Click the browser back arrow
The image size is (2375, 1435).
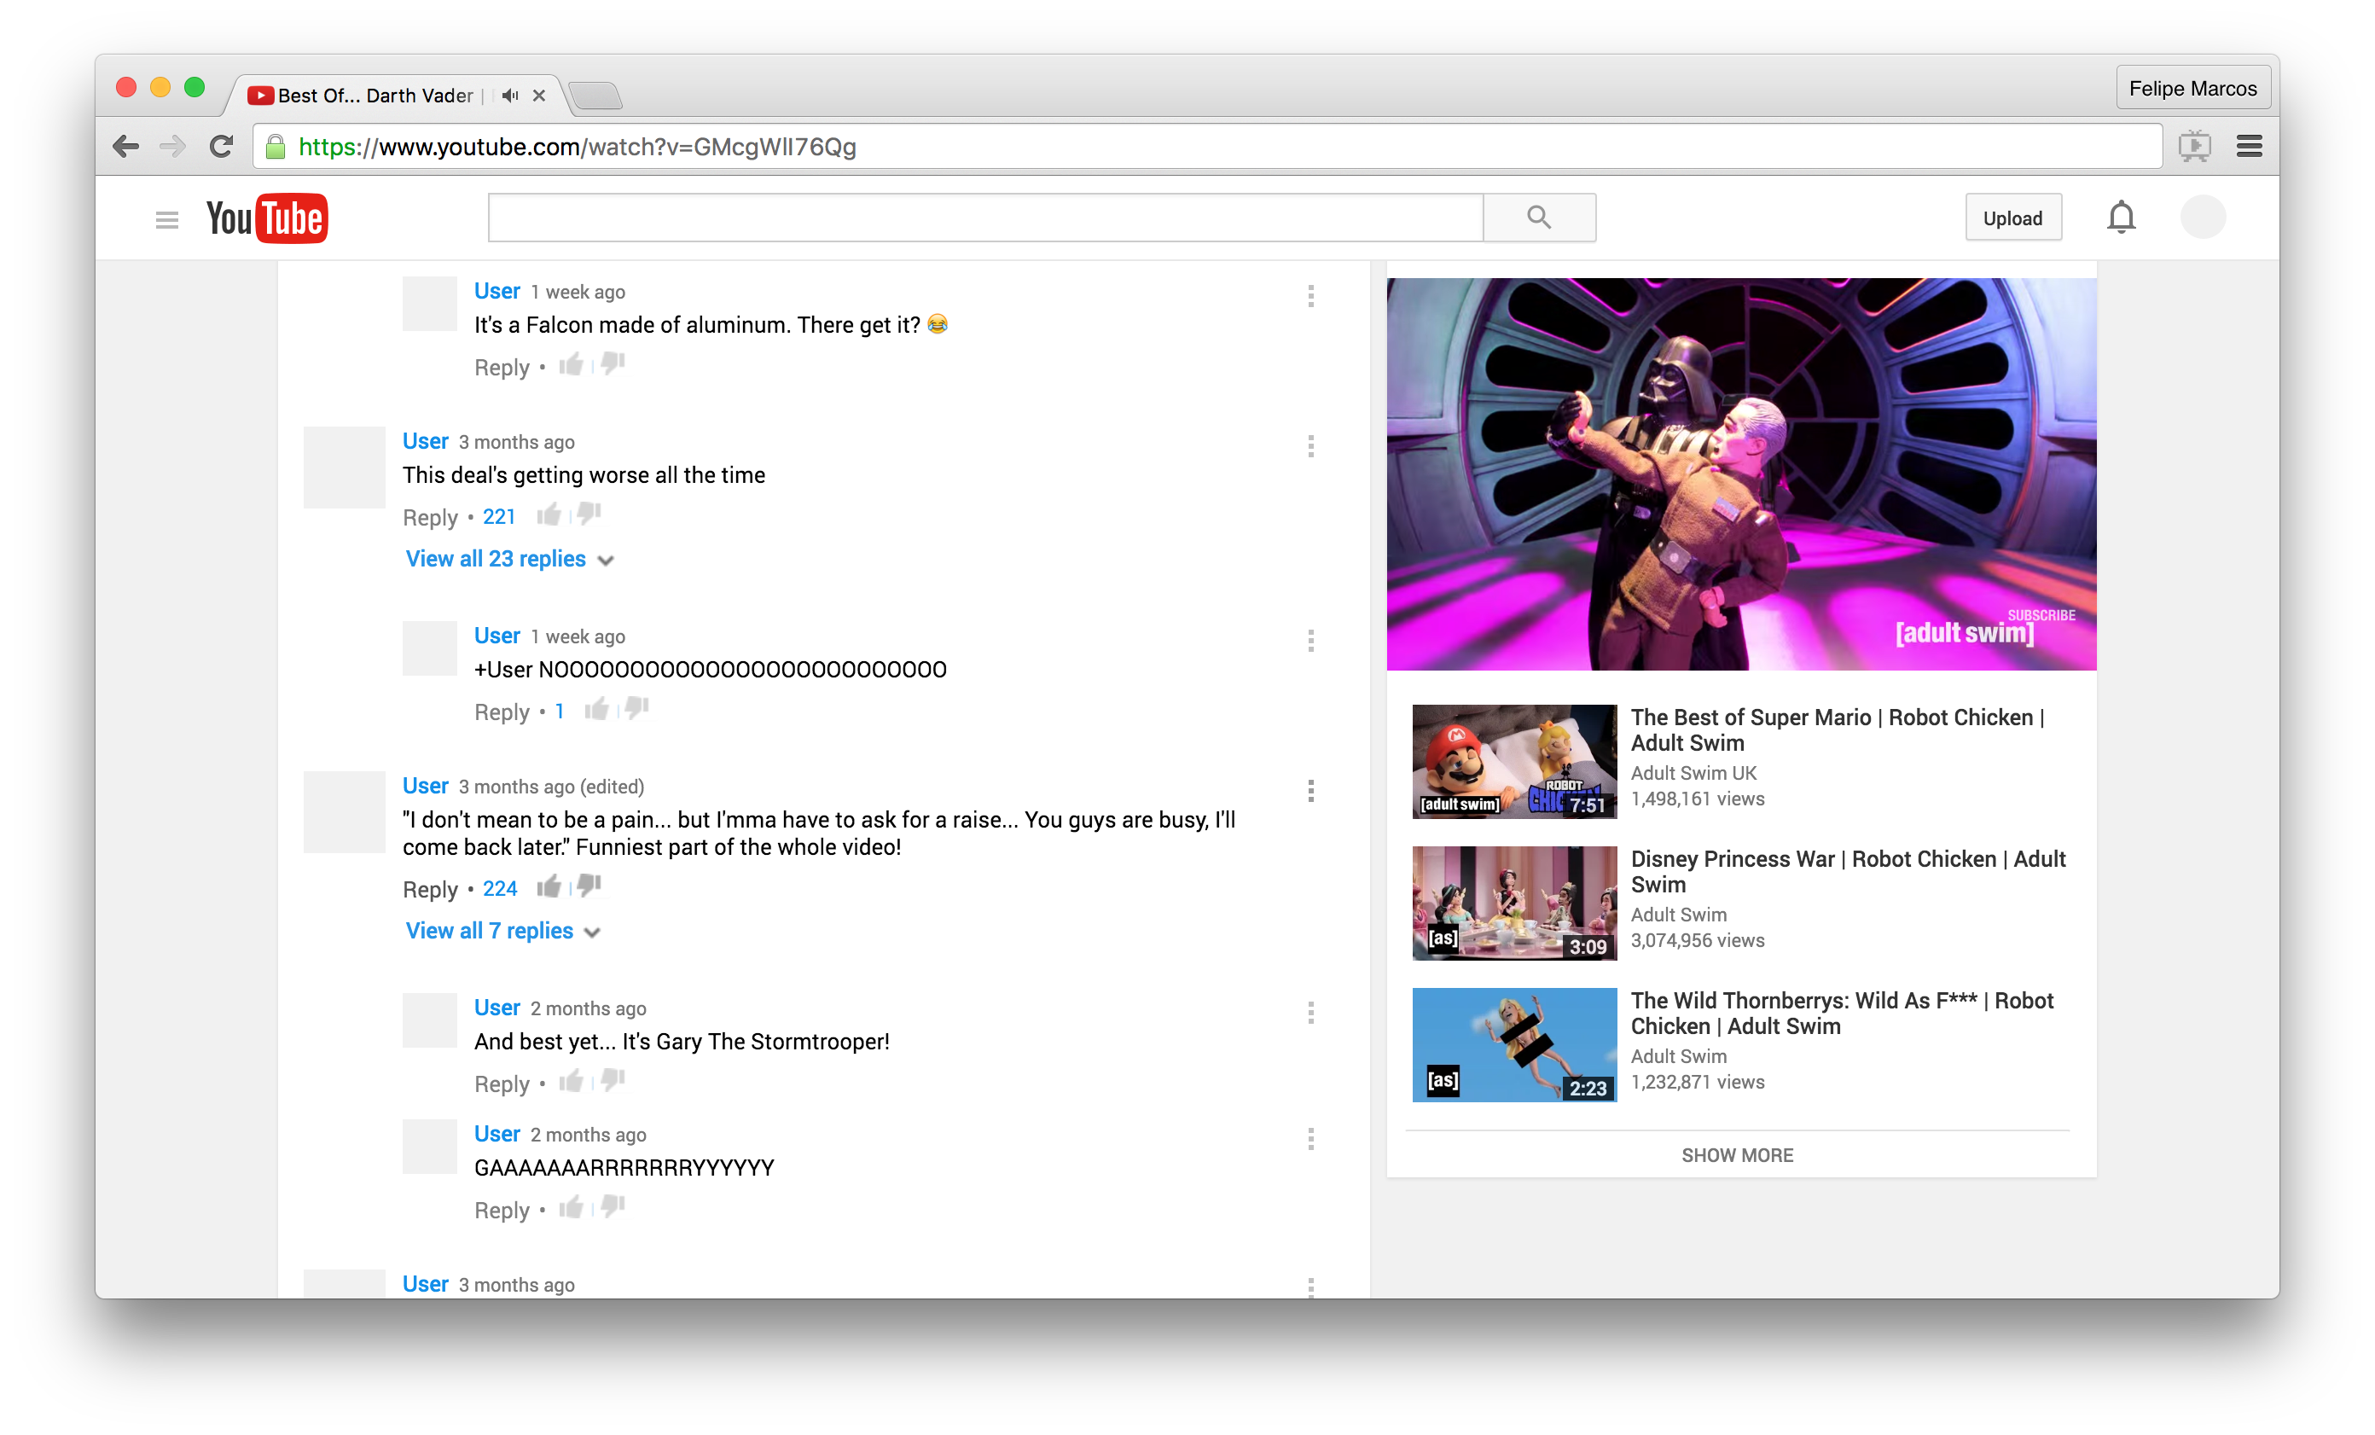tap(125, 146)
